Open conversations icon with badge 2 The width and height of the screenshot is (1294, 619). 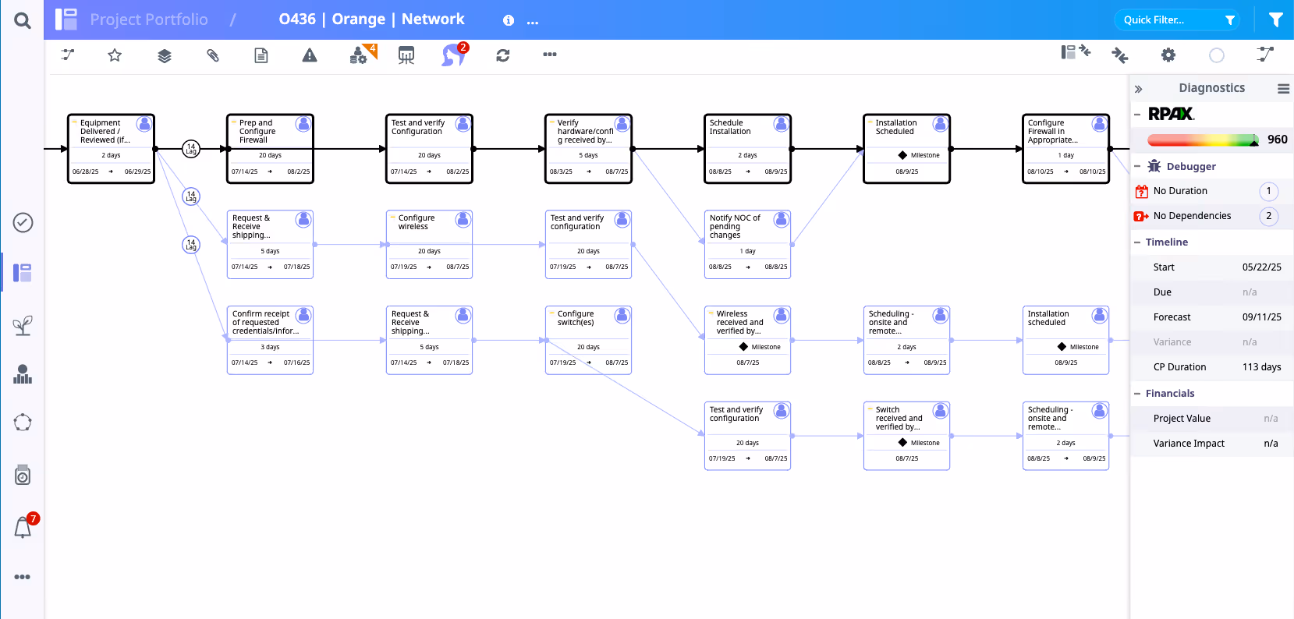tap(454, 55)
